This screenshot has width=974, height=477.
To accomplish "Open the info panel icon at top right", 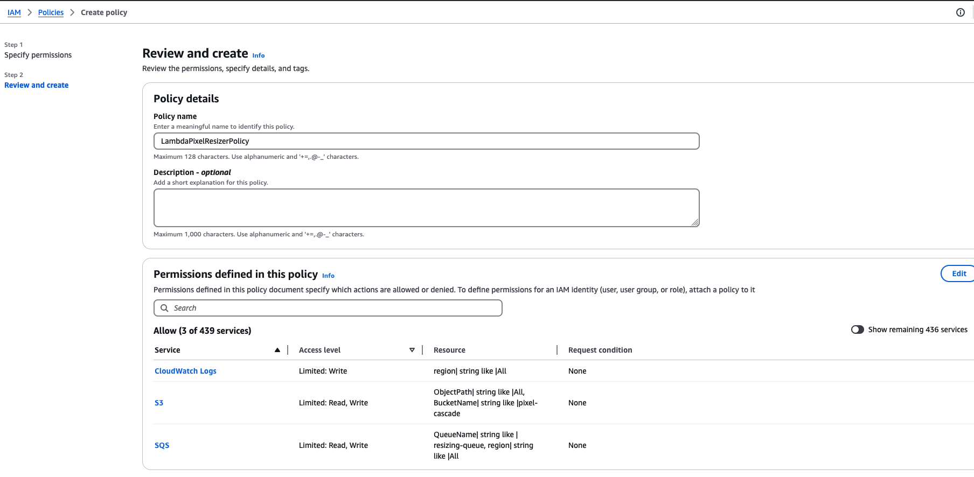I will click(x=961, y=12).
